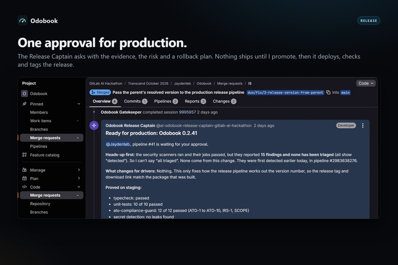The image size is (398, 265).
Task: Click the comment timestamp 2 days ago
Action: coord(264,125)
